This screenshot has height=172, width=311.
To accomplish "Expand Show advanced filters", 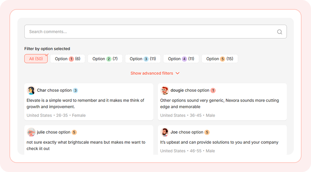I will pyautogui.click(x=155, y=73).
